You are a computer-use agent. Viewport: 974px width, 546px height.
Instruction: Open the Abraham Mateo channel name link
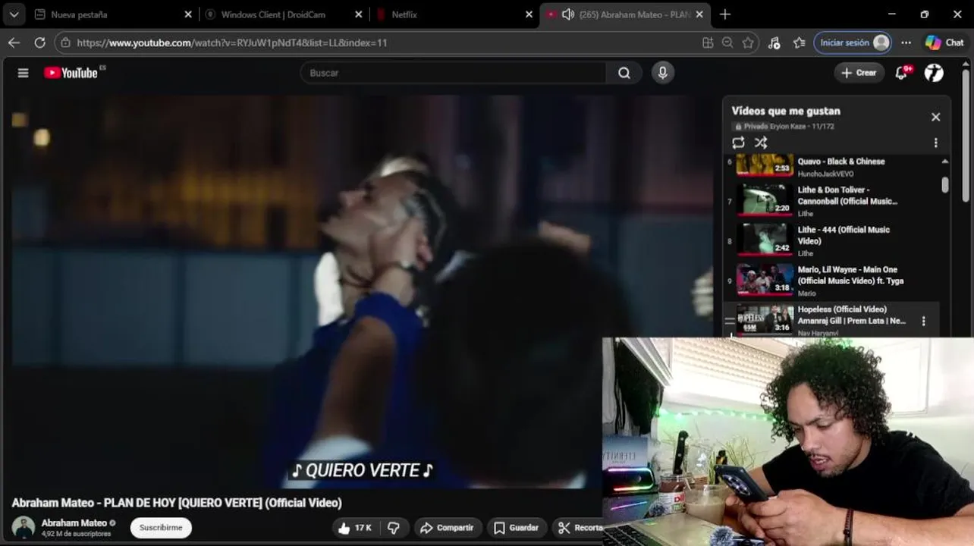74,523
